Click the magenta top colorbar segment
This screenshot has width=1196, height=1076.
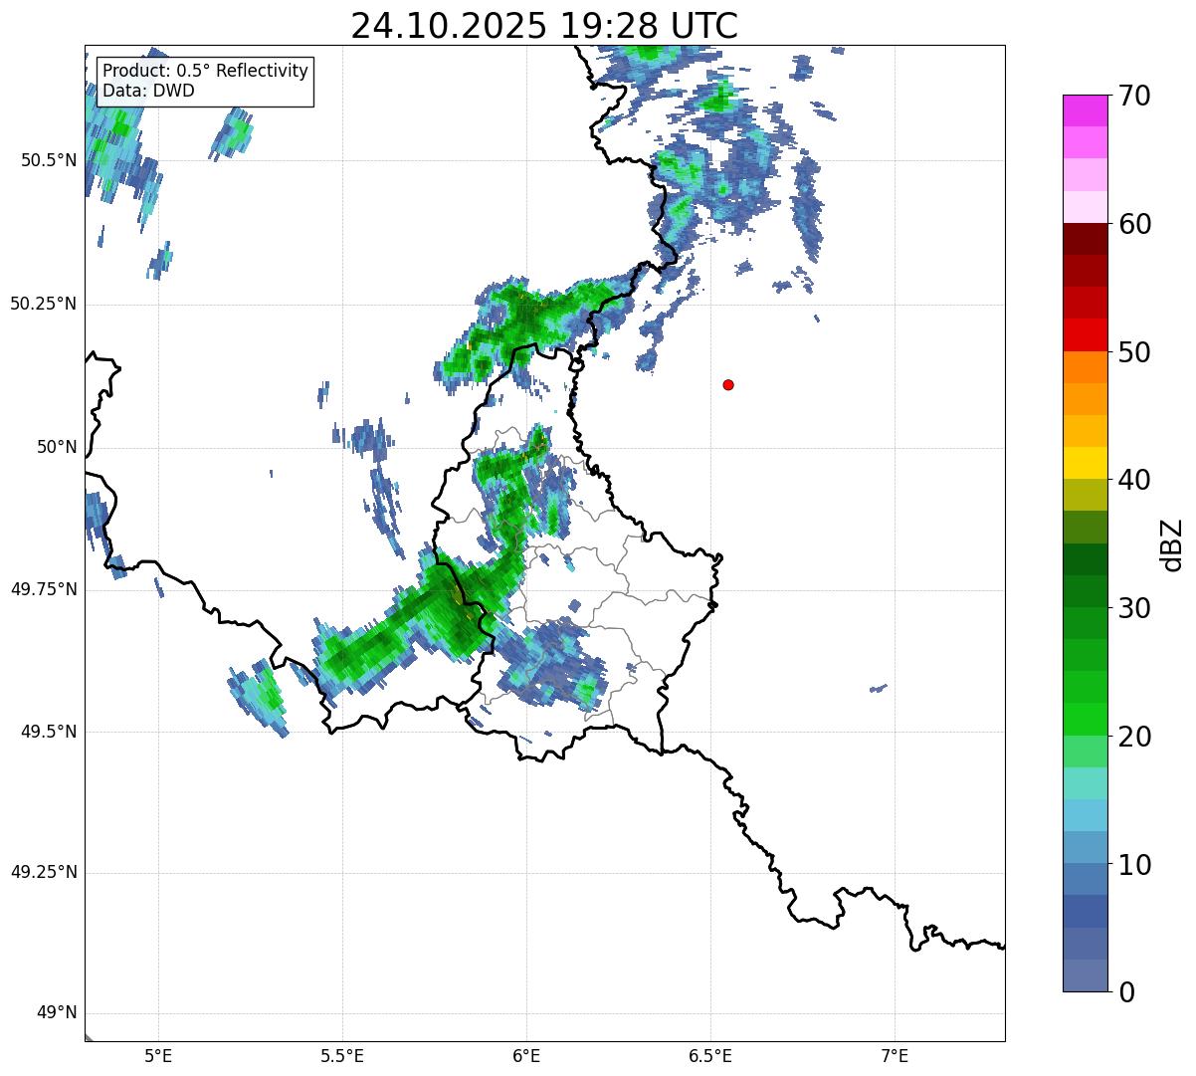(x=1084, y=110)
